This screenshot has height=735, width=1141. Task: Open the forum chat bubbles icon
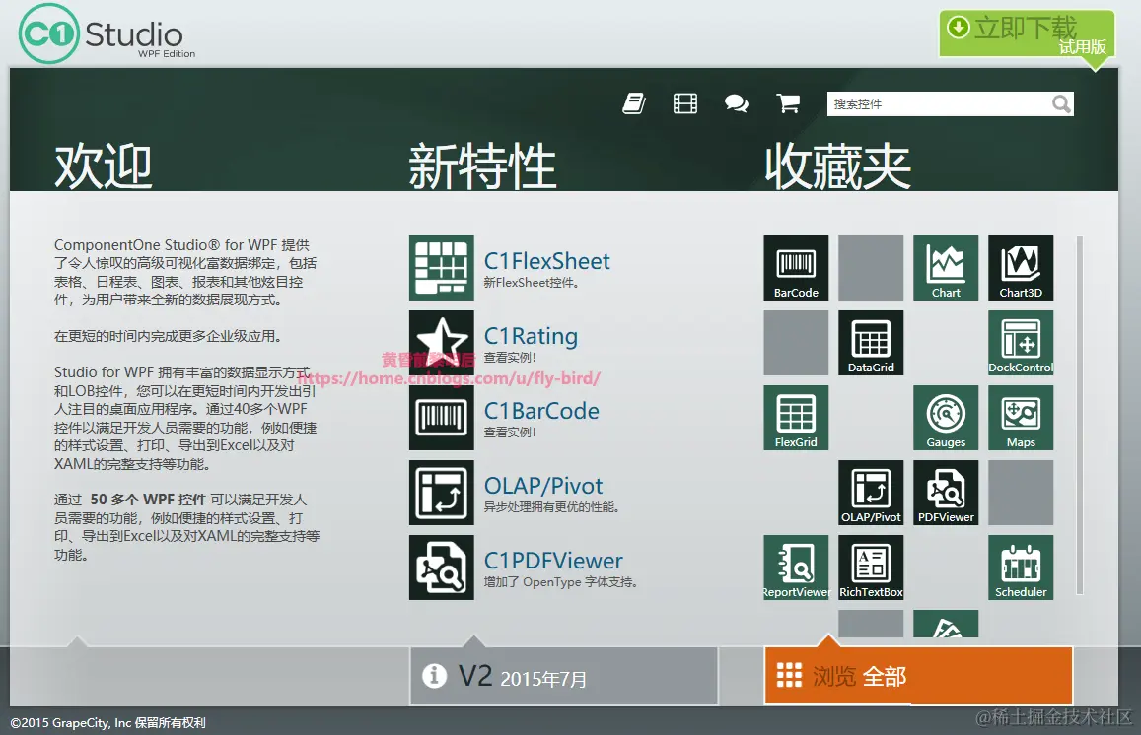[x=737, y=103]
